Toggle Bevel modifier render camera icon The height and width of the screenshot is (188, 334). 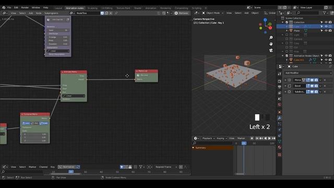pyautogui.click(x=316, y=86)
